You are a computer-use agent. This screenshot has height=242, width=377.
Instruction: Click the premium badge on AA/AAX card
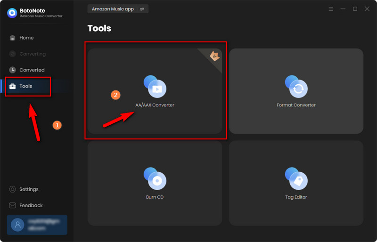[214, 56]
